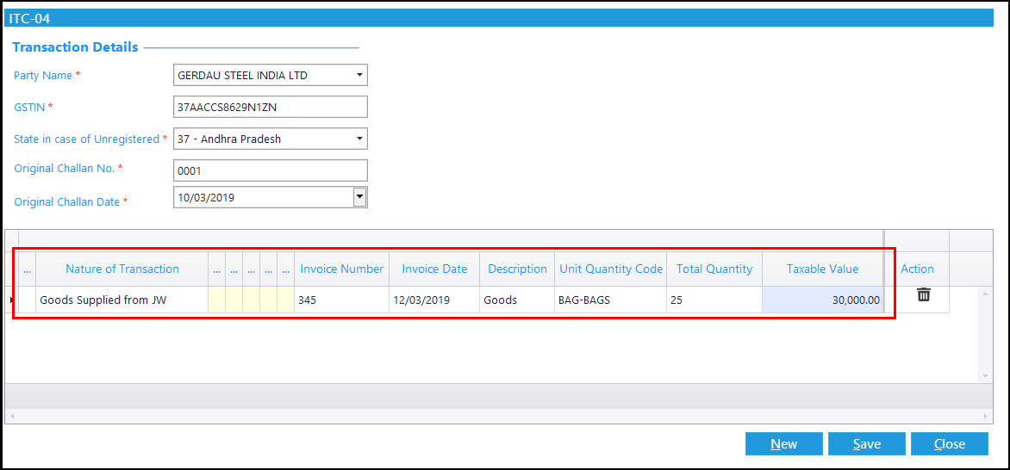Click the Invoice Number column header
The height and width of the screenshot is (470, 1010).
(341, 269)
